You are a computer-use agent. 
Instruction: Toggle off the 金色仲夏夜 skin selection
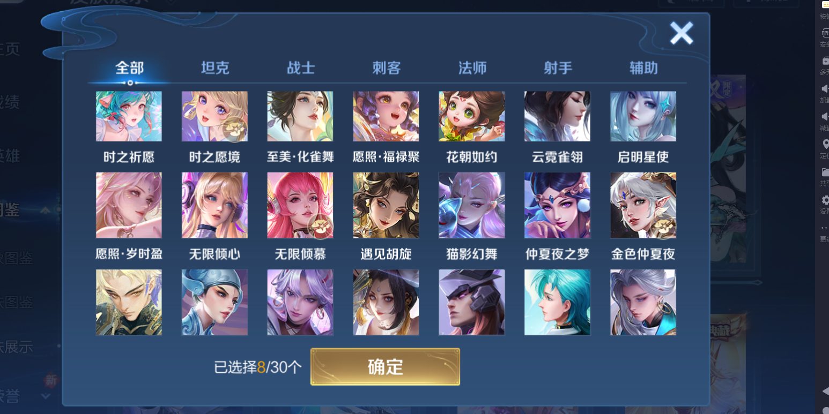(643, 205)
